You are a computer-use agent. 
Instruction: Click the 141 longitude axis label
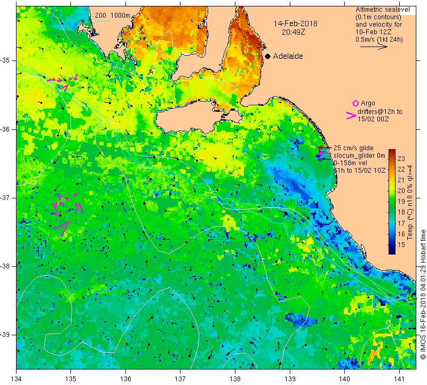[399, 379]
